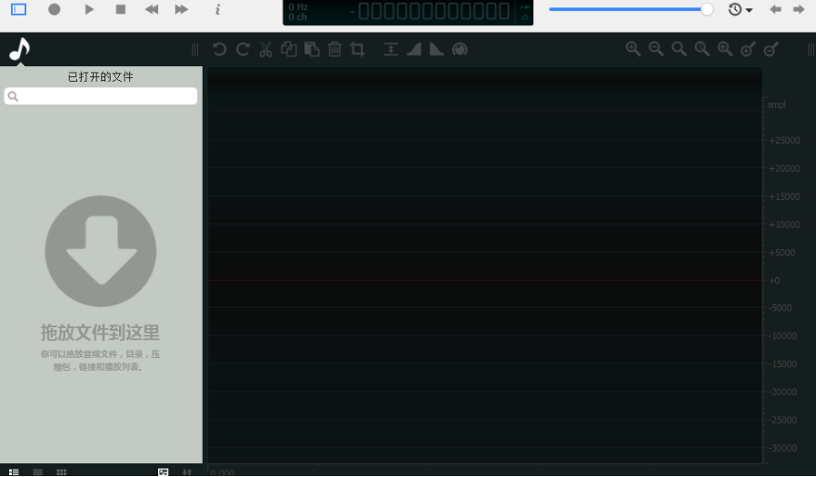The height and width of the screenshot is (477, 816).
Task: Select the Crop tool
Action: click(x=357, y=49)
